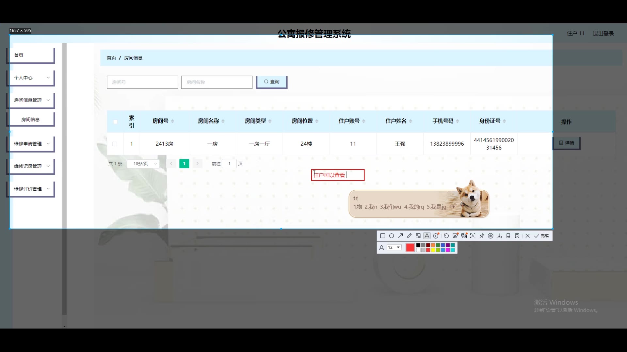The image size is (627, 352).
Task: Select IME candidate 3.我们
Action: pyautogui.click(x=391, y=207)
